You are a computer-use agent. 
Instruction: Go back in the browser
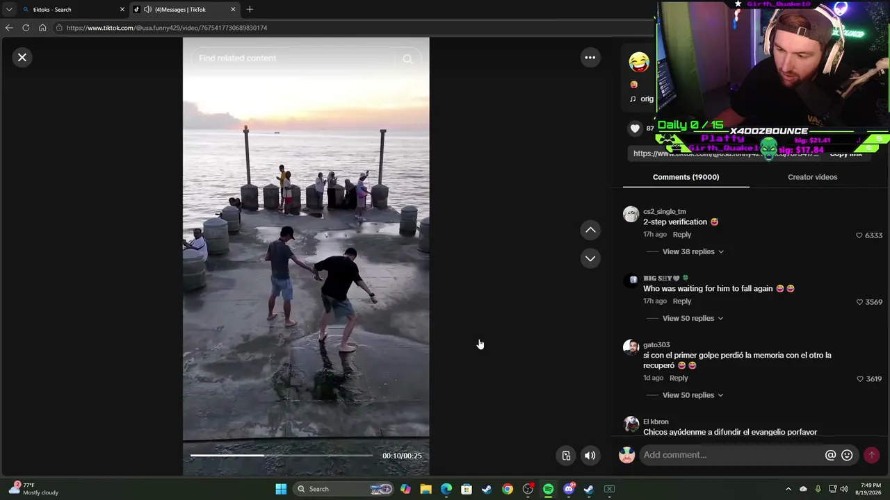coord(9,28)
